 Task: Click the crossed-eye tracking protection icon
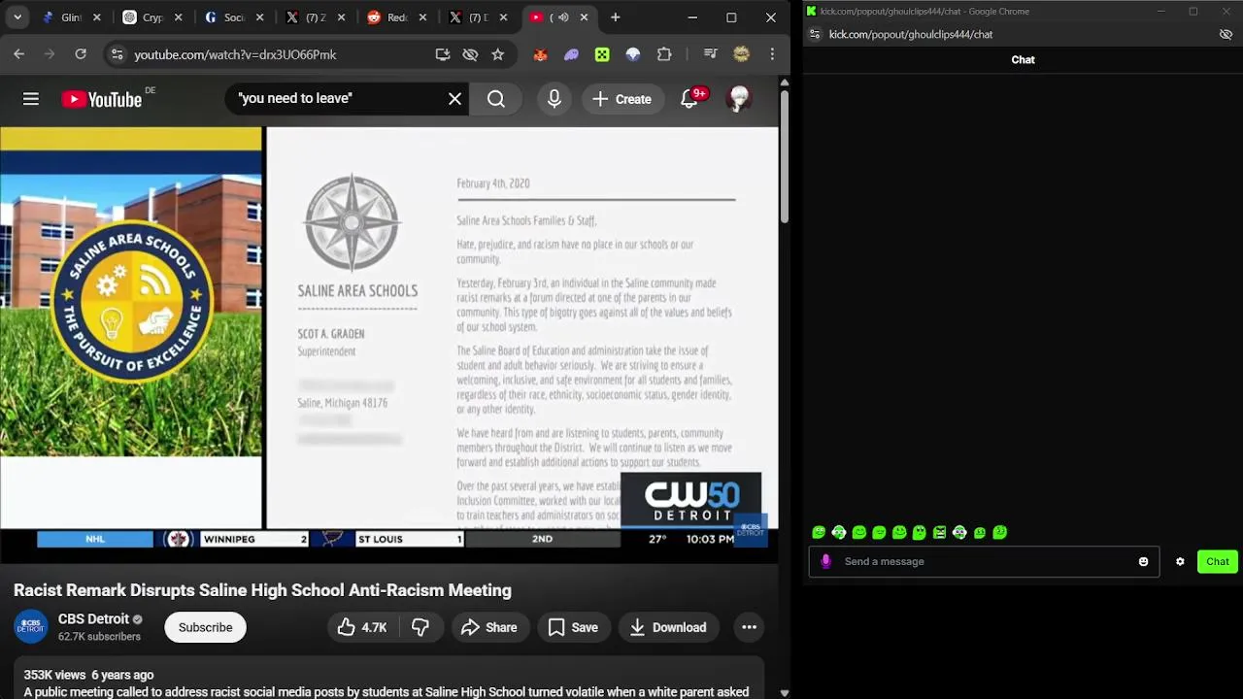[470, 54]
